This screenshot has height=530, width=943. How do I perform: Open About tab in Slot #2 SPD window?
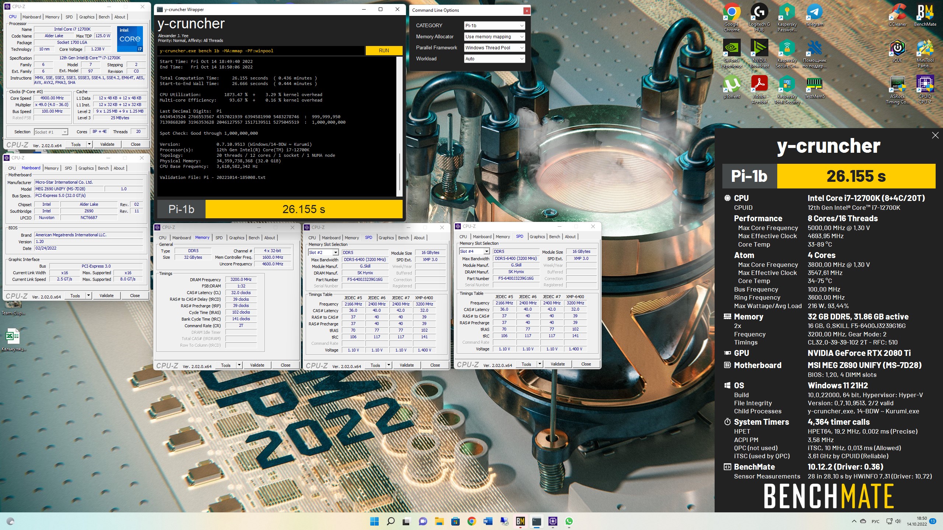coord(419,238)
